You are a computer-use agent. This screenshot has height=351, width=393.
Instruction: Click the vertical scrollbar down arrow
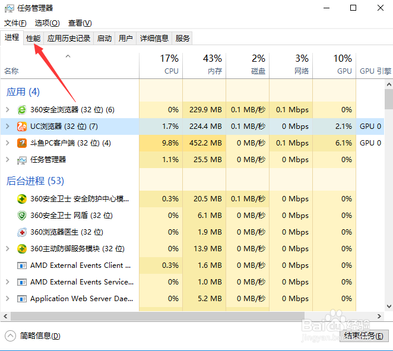pyautogui.click(x=389, y=306)
